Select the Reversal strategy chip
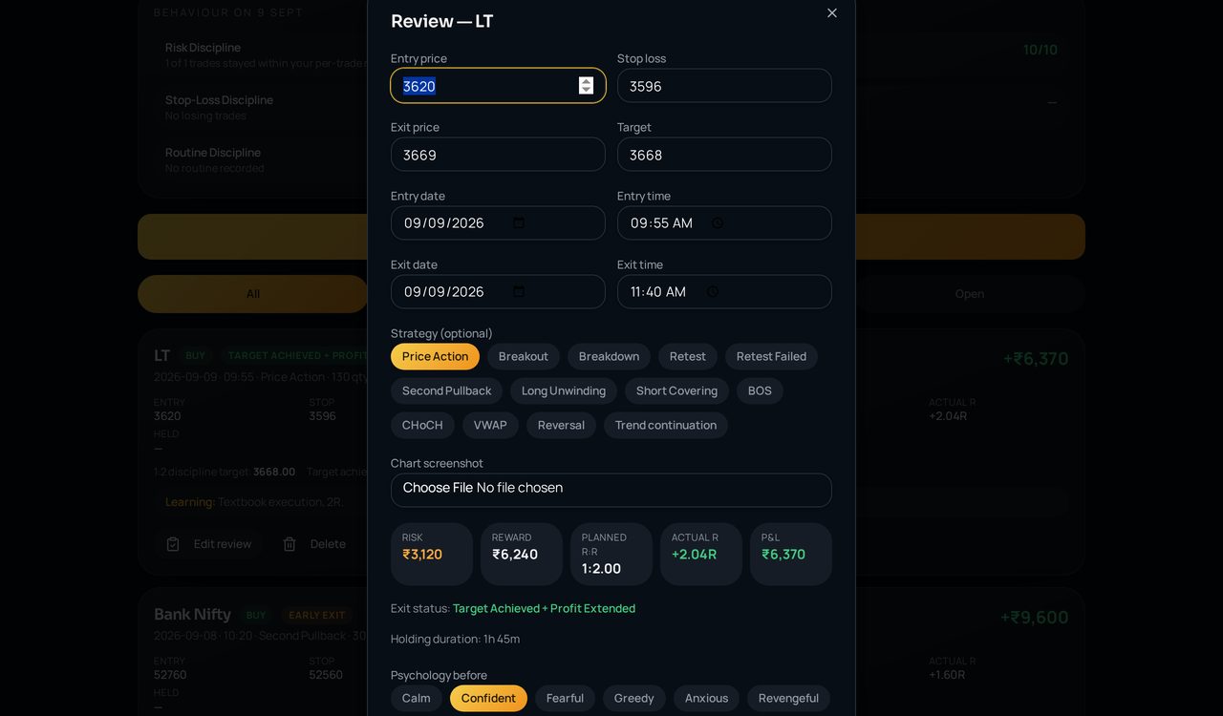The height and width of the screenshot is (716, 1223). tap(561, 425)
